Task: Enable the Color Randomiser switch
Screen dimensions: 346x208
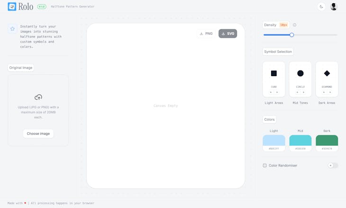Action: point(333,165)
